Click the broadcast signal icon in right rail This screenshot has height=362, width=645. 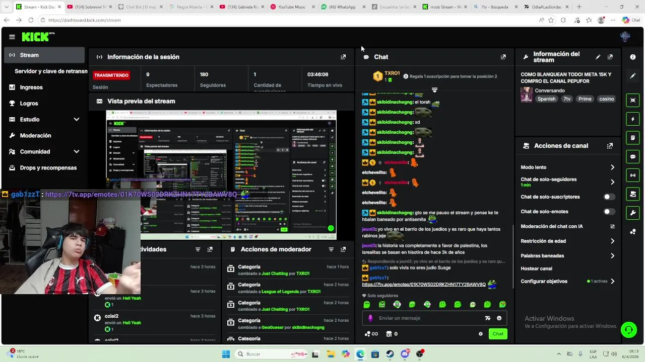[x=633, y=175]
